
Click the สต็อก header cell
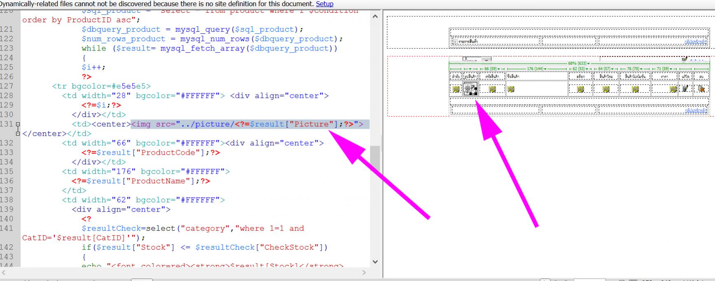pos(580,77)
